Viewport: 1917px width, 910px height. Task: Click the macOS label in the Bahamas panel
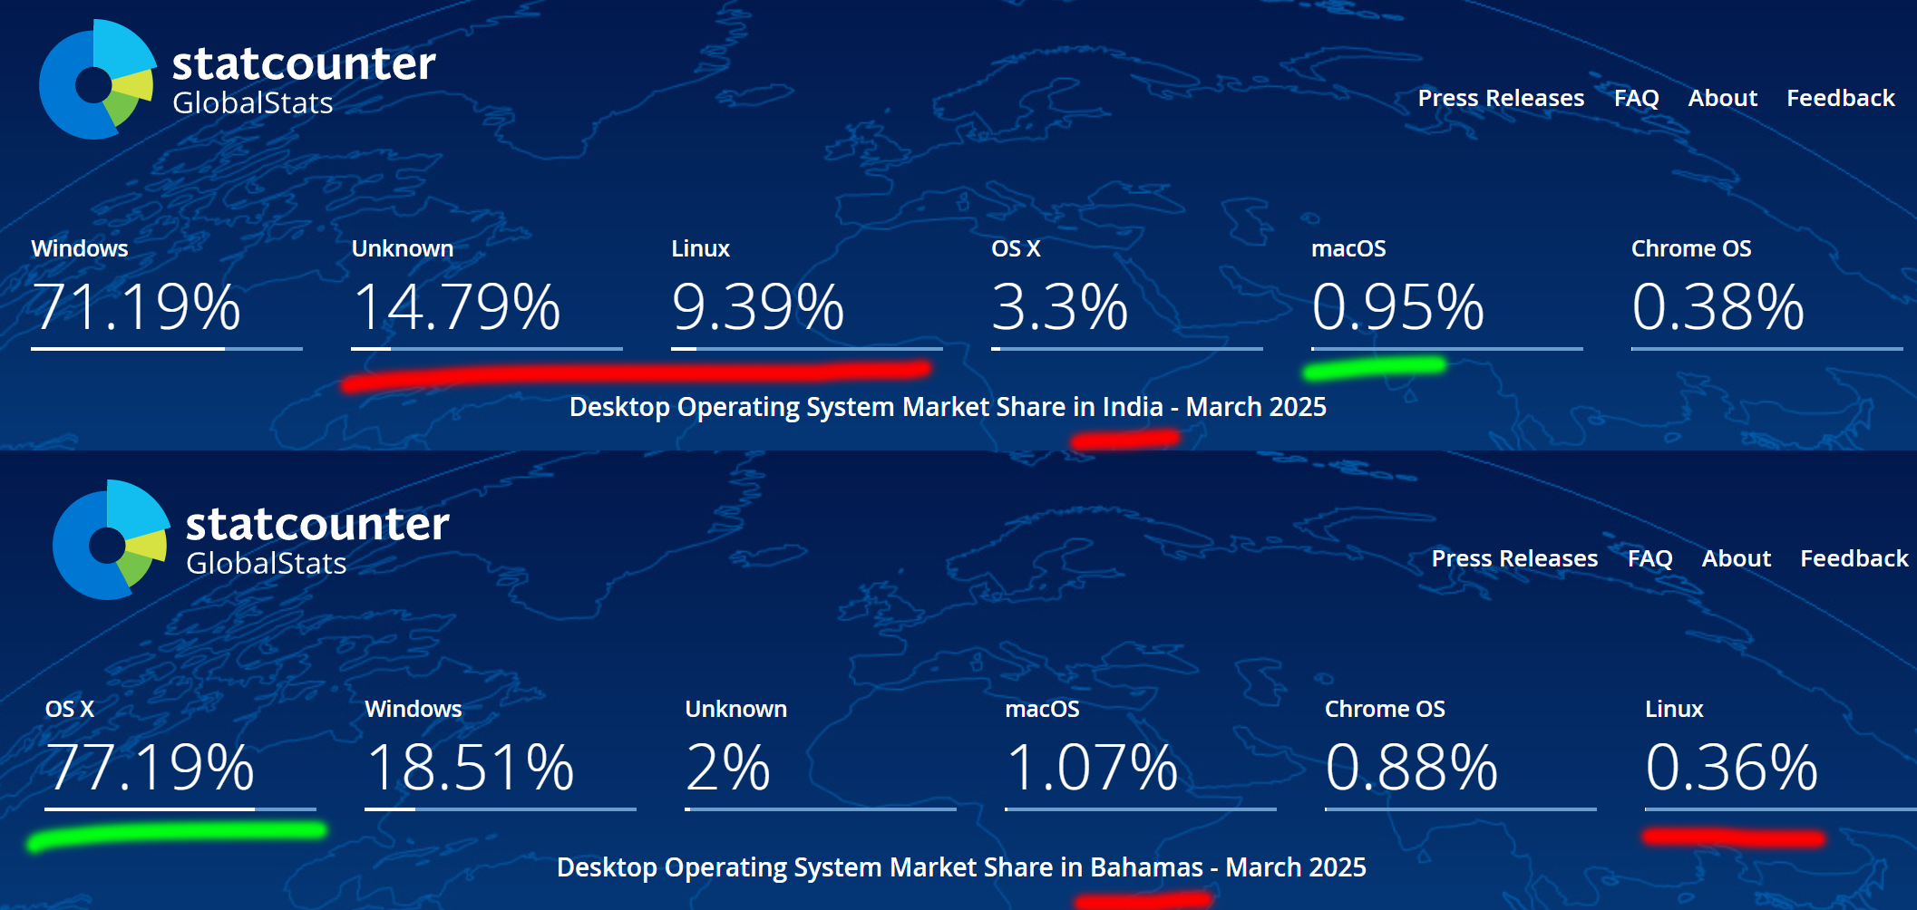(1042, 709)
